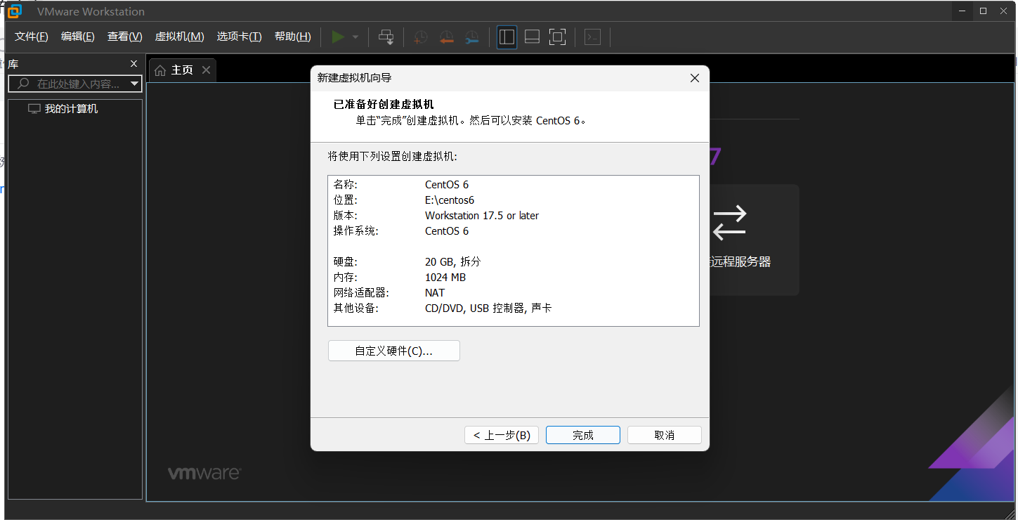Close the 主页 tab

(206, 70)
